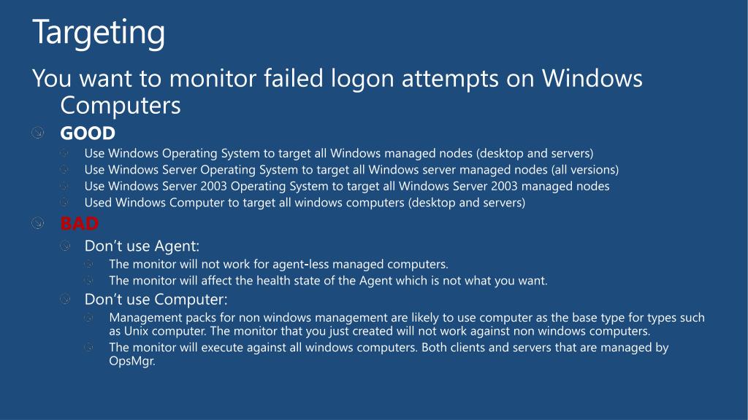The width and height of the screenshot is (748, 420).
Task: Click bullet before monitor will execute line
Action: coord(88,347)
